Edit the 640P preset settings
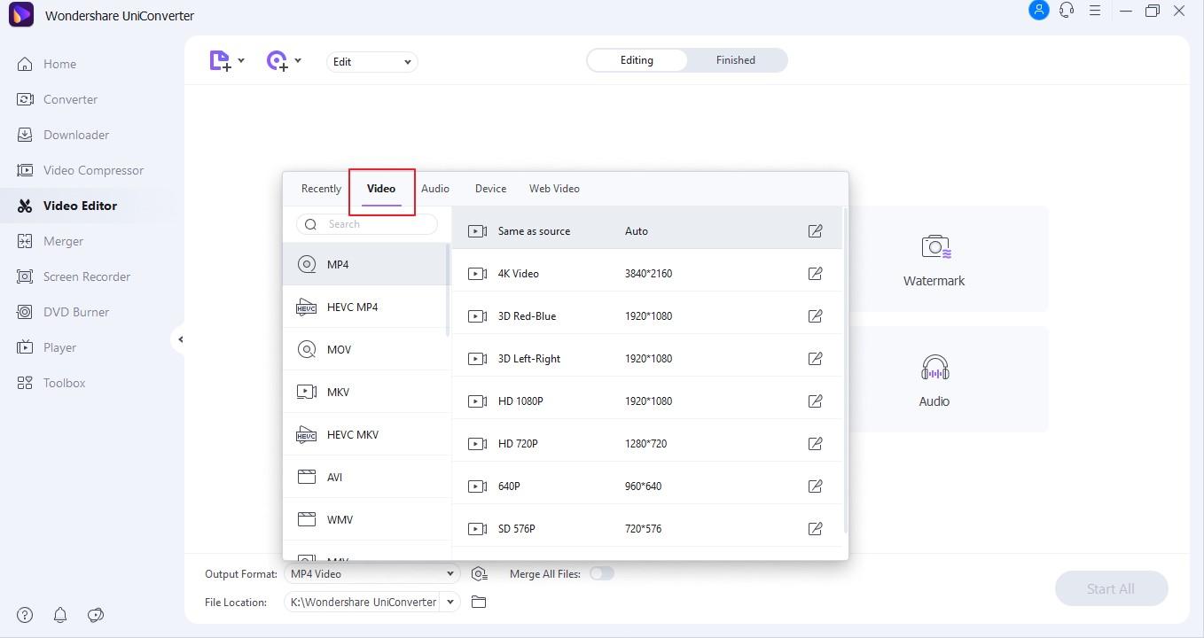Image resolution: width=1204 pixels, height=638 pixels. [x=815, y=486]
